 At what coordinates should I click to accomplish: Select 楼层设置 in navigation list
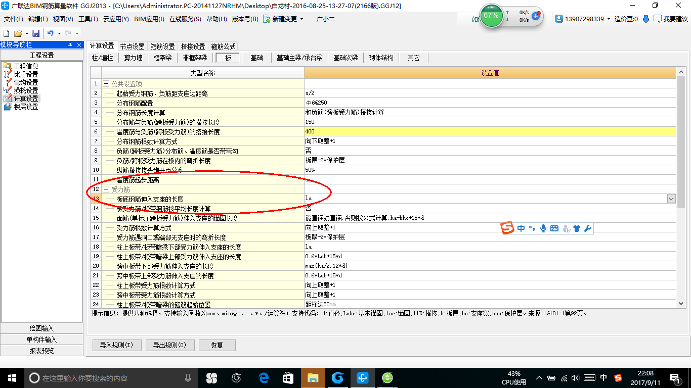coord(26,107)
